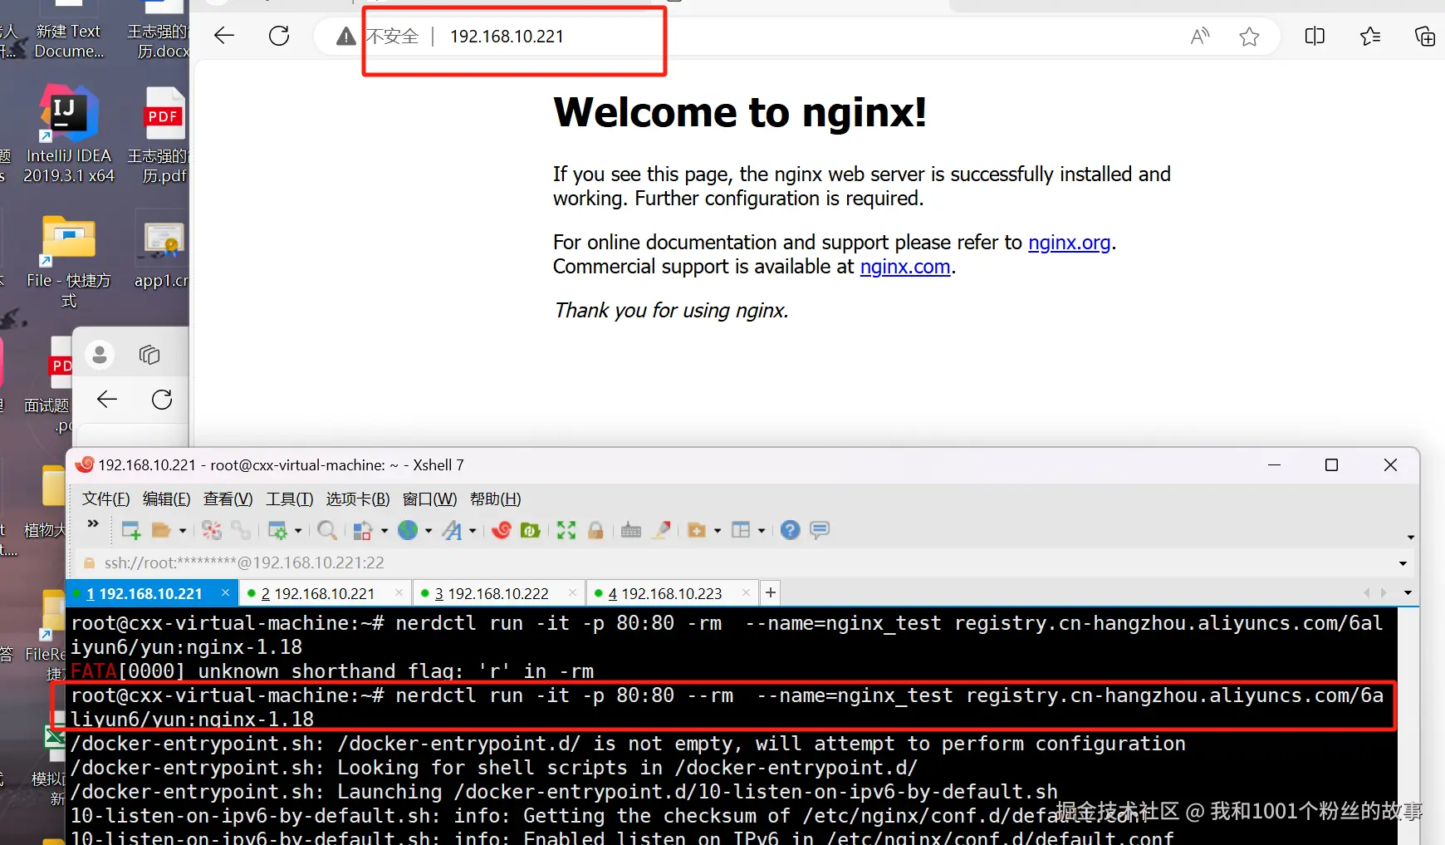Click the Xshell reconnect chain icon
Image resolution: width=1445 pixels, height=845 pixels.
[241, 530]
